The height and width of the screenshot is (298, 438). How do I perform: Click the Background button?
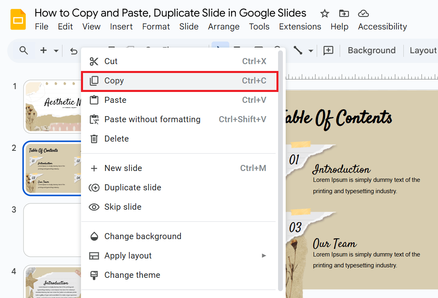pos(371,50)
